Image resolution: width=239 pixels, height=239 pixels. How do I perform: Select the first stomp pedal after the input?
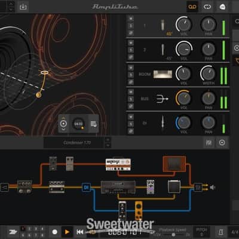point(24,187)
